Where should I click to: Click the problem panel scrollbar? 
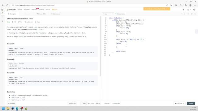click(x=100, y=46)
